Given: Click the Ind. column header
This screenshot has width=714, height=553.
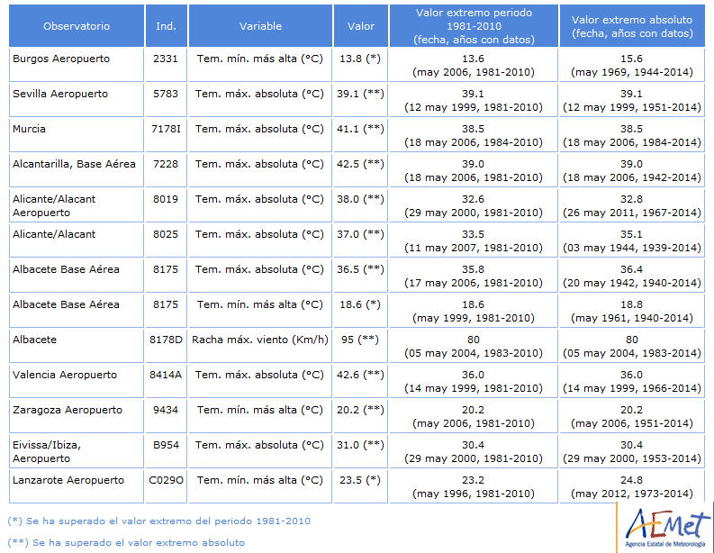Looking at the screenshot, I should [x=167, y=26].
